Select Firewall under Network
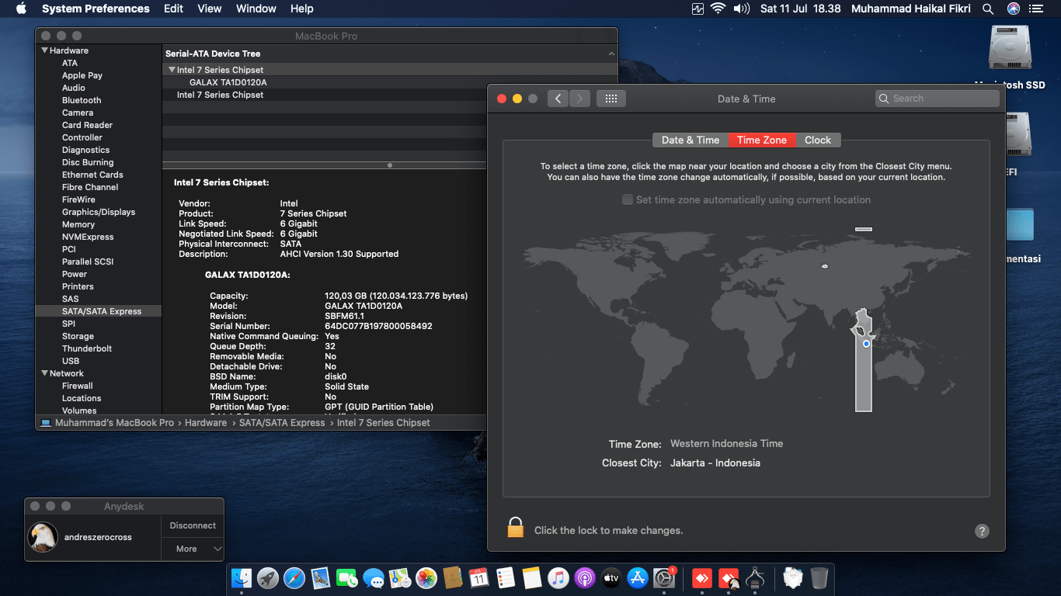The width and height of the screenshot is (1061, 596). pyautogui.click(x=78, y=386)
